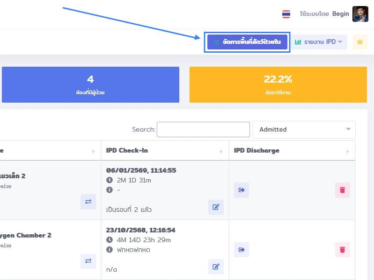374x280 pixels.
Task: Sort the leftmost partially visible column
Action: click(x=51, y=151)
